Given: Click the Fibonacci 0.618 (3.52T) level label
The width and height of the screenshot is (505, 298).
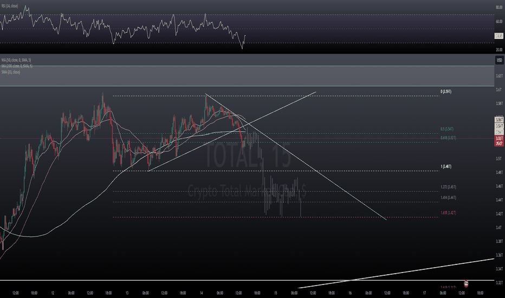Looking at the screenshot, I should 448,138.
